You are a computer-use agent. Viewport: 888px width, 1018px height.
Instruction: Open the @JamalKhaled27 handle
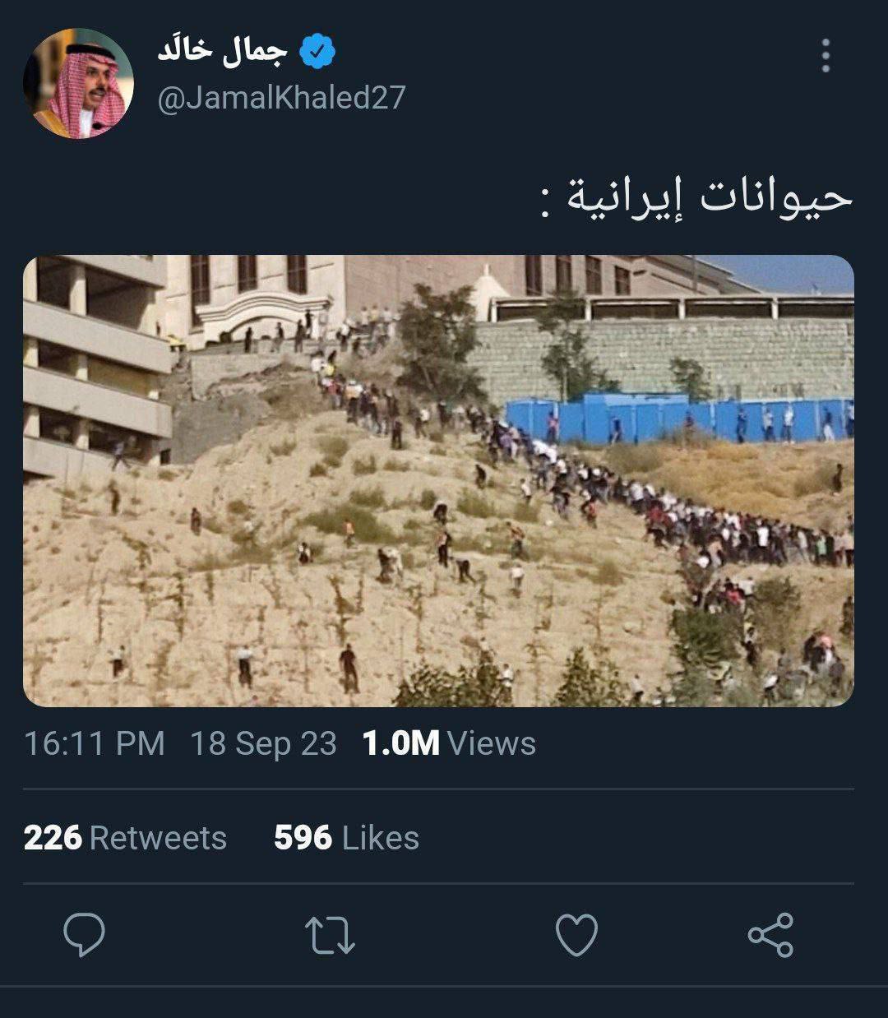click(281, 98)
